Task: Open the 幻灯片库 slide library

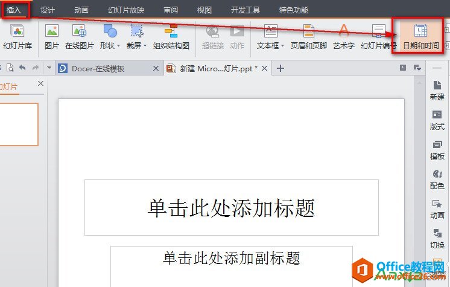Action: coord(17,37)
